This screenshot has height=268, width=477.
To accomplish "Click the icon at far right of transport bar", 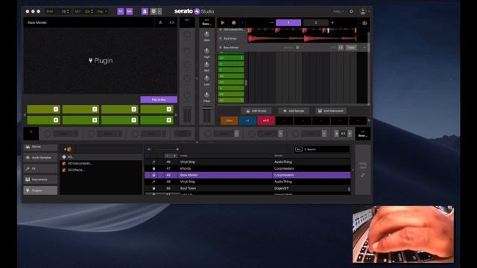I will tap(364, 23).
